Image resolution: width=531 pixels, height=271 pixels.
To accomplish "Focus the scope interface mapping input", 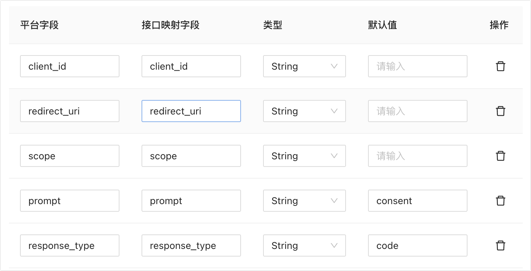I will click(191, 156).
